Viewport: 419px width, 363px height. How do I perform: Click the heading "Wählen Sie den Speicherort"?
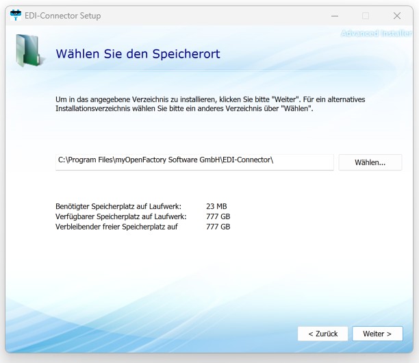[x=138, y=53]
